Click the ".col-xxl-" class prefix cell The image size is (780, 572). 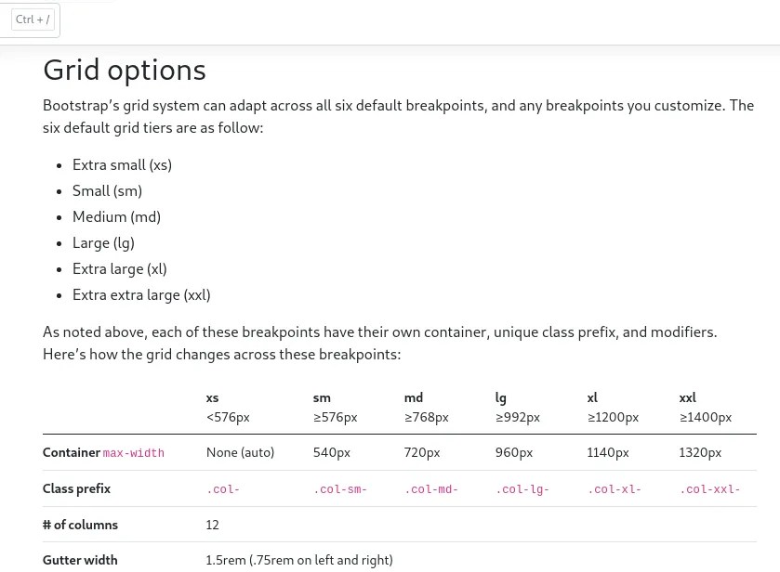pos(710,489)
